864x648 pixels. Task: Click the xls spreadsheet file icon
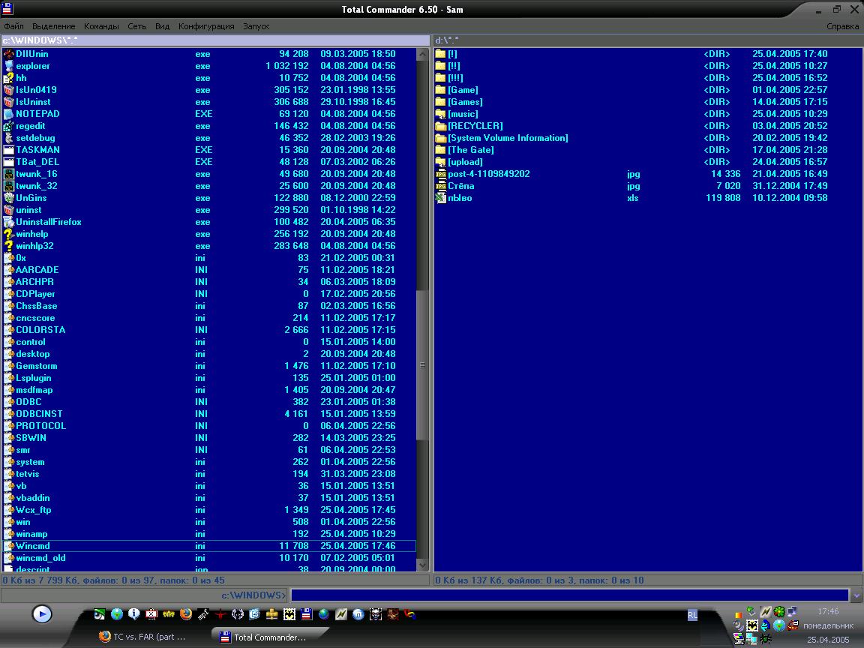click(x=440, y=198)
